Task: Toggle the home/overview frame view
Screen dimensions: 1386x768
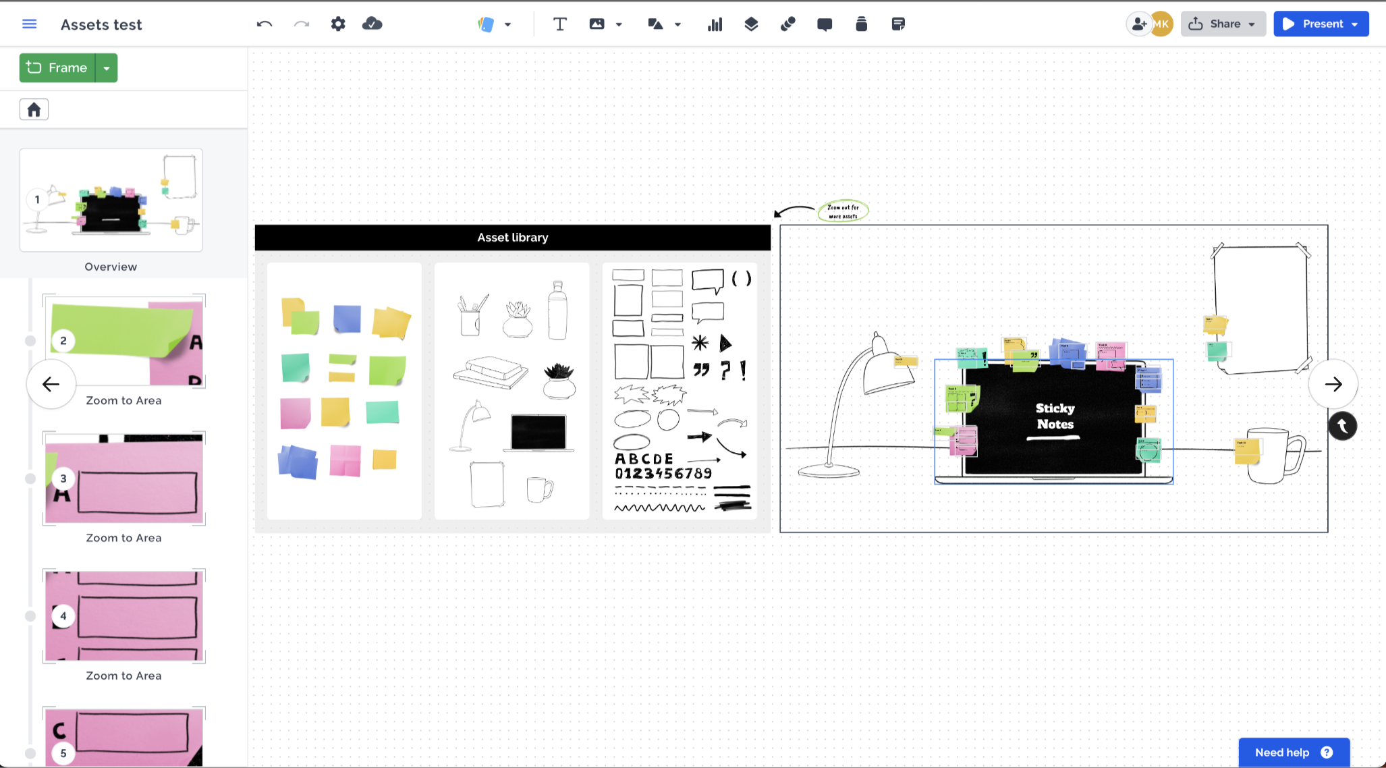Action: click(x=34, y=109)
